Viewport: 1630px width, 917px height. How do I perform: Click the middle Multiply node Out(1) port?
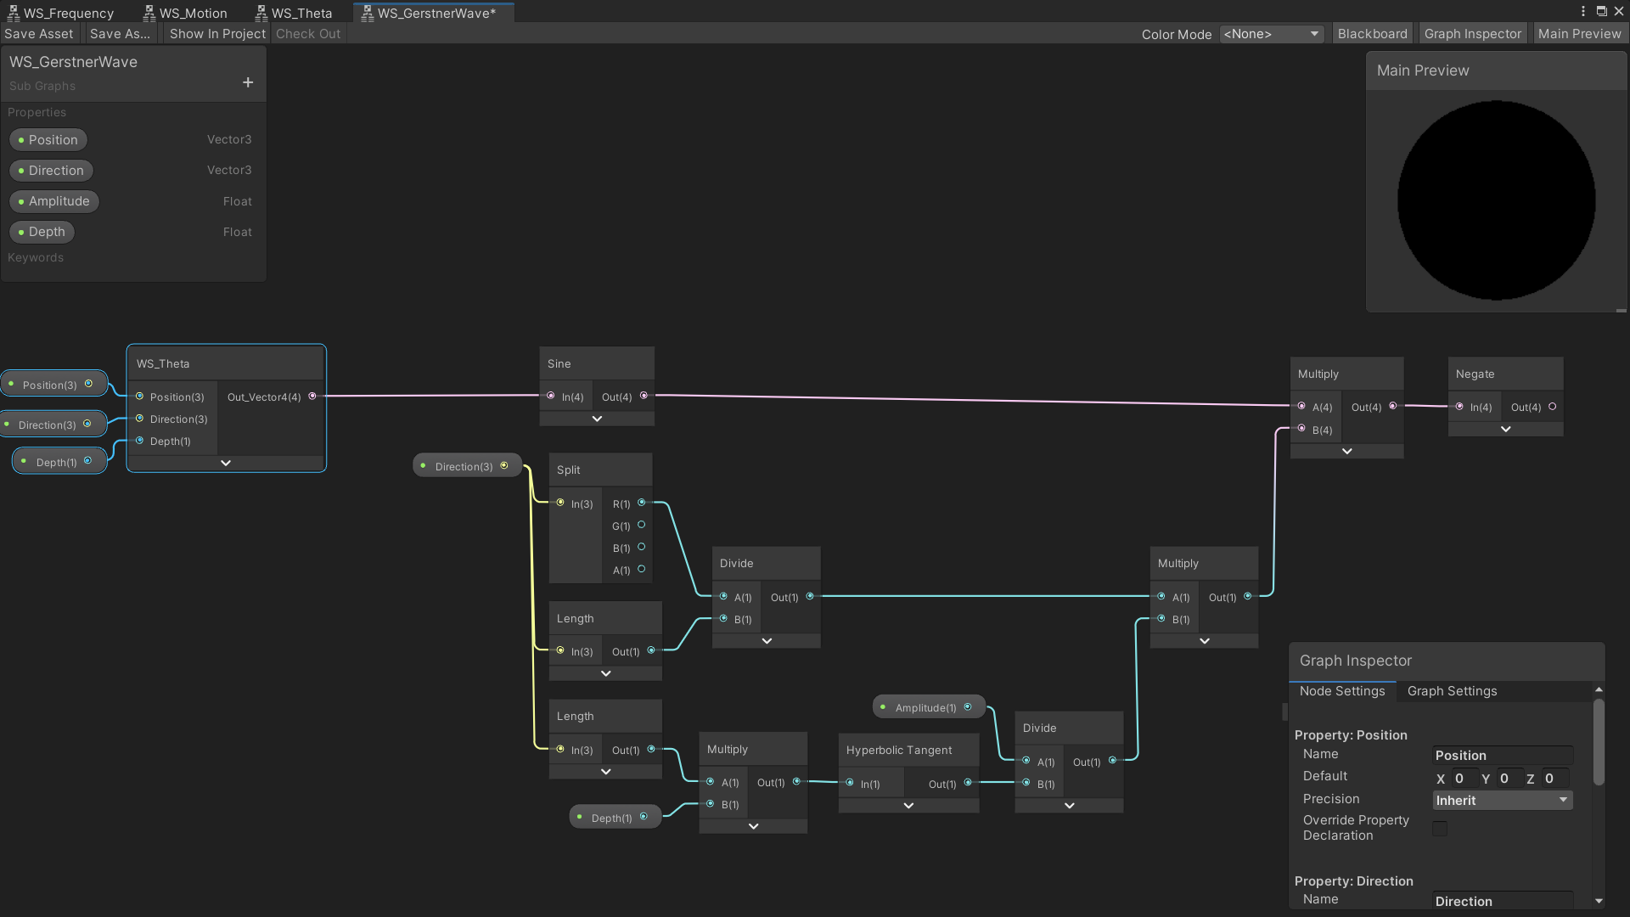(x=1247, y=596)
